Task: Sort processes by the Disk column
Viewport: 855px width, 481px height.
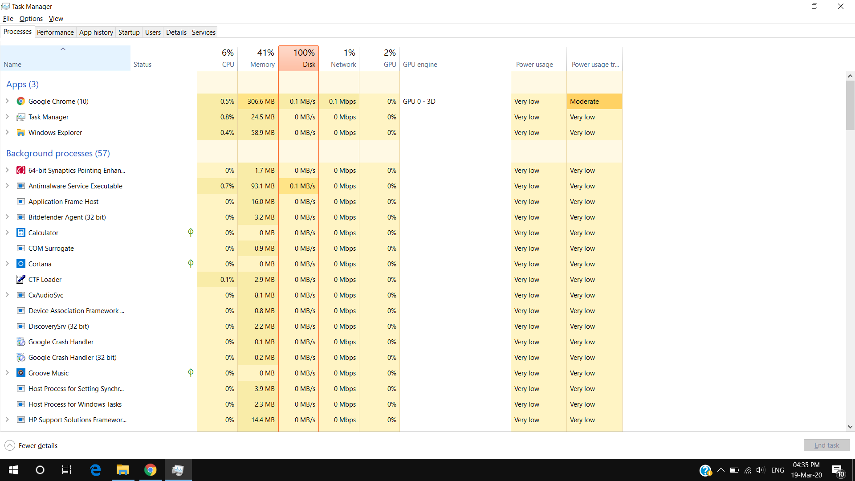Action: click(298, 58)
